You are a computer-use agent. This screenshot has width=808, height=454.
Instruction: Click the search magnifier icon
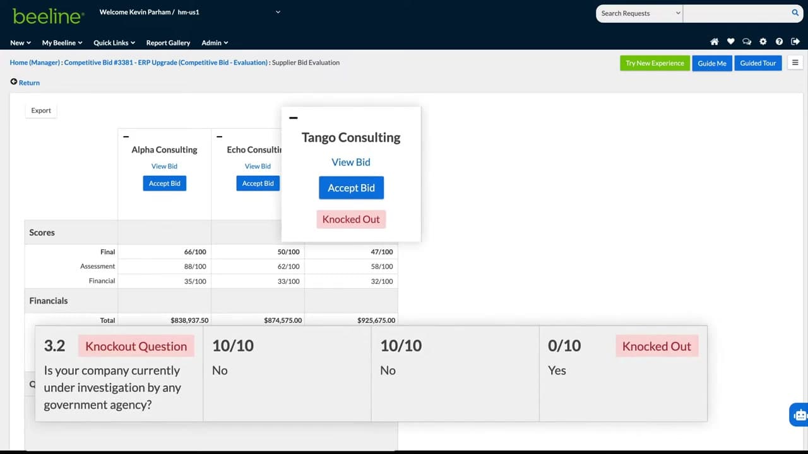click(795, 13)
